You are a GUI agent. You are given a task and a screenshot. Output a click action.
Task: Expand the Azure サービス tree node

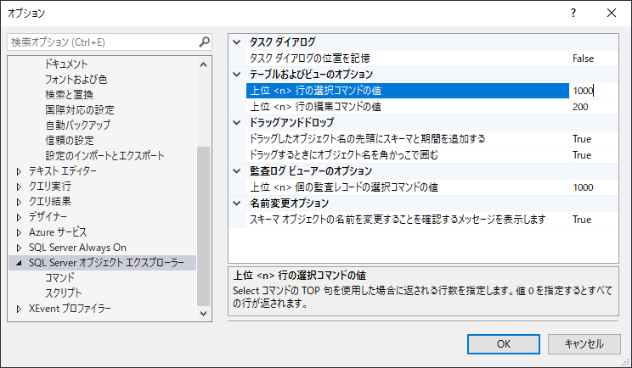[19, 233]
